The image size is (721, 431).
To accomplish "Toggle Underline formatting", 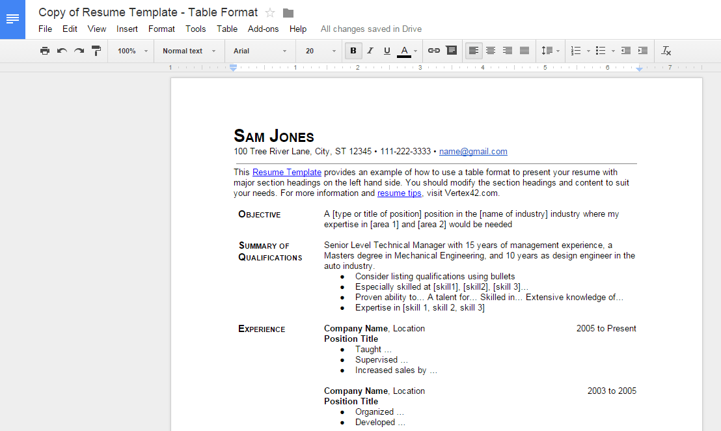I will tap(387, 51).
